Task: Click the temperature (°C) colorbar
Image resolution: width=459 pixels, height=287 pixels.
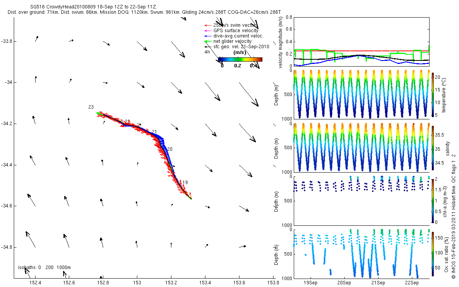Action: tap(433, 95)
